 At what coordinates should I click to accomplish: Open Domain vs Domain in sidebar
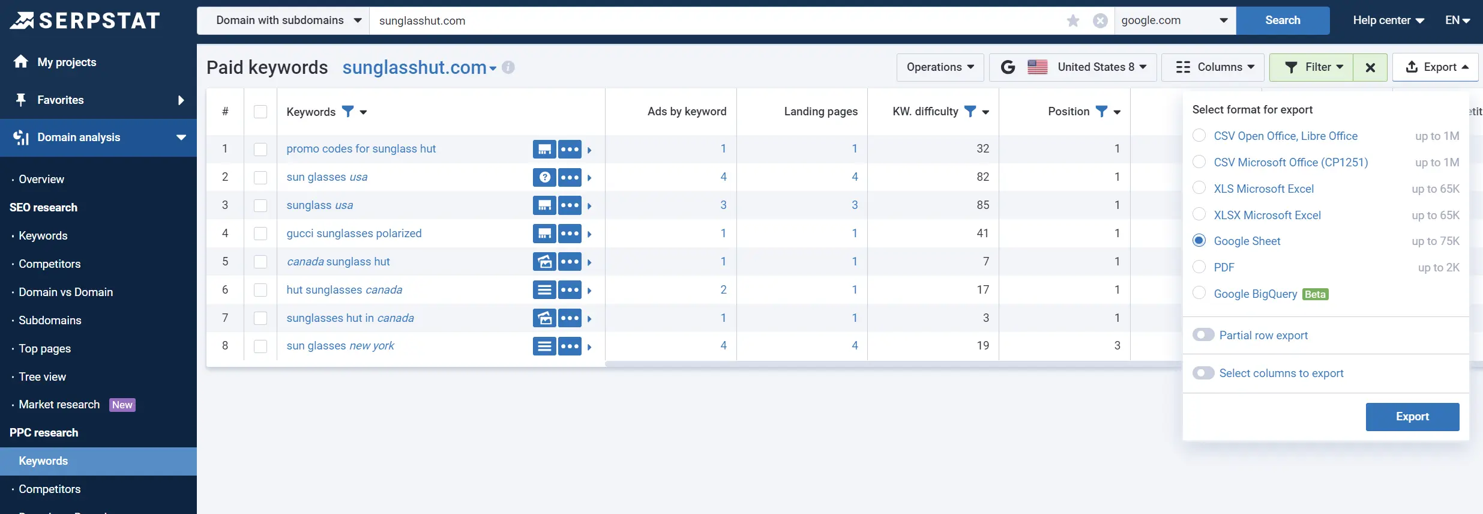(65, 292)
